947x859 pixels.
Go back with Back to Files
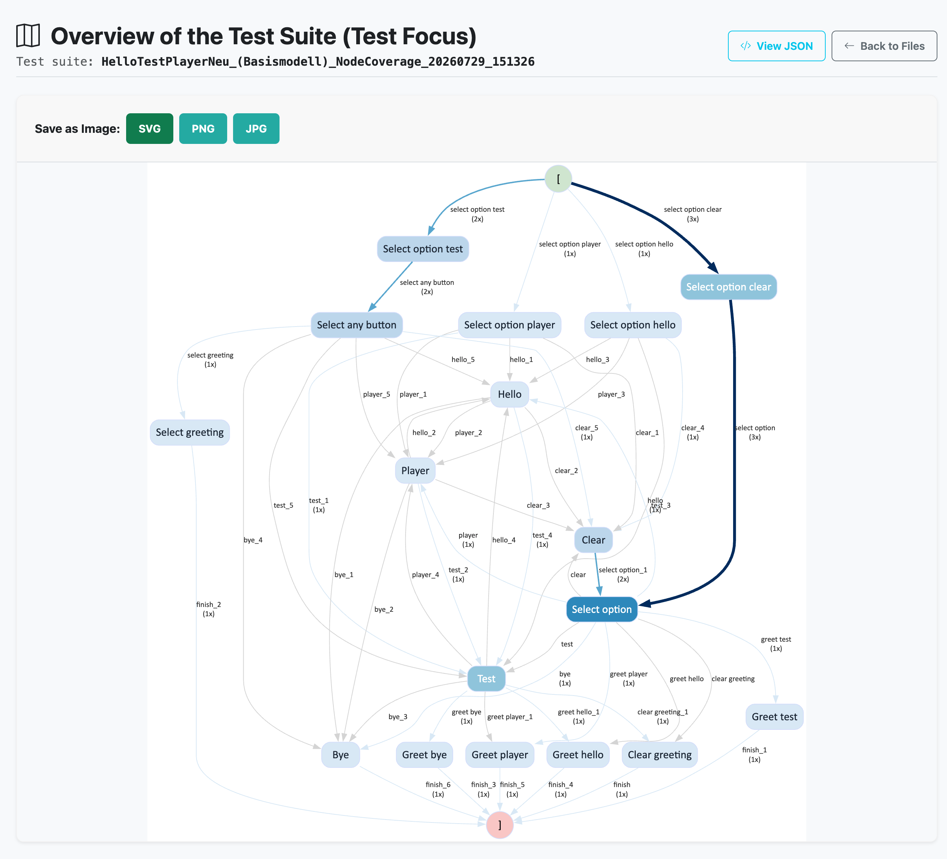[884, 46]
